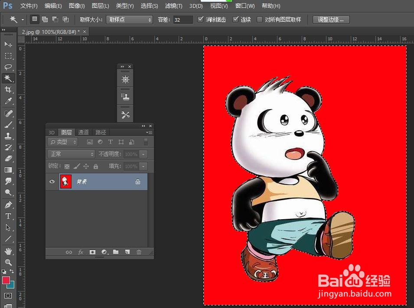Image resolution: width=414 pixels, height=308 pixels.
Task: Select the History Brush tool
Action: pos(8,147)
